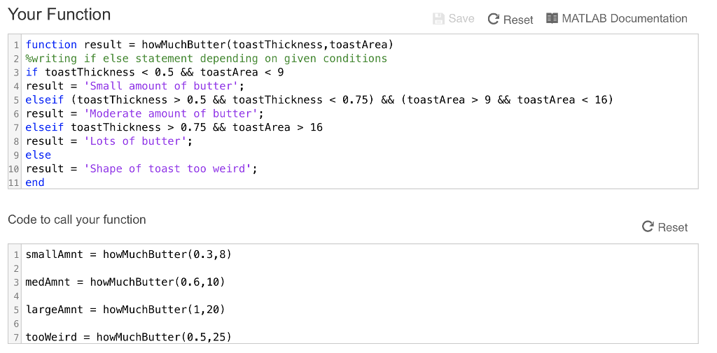The width and height of the screenshot is (717, 353).
Task: Click the function result = howMuchButter definition line
Action: pos(209,45)
